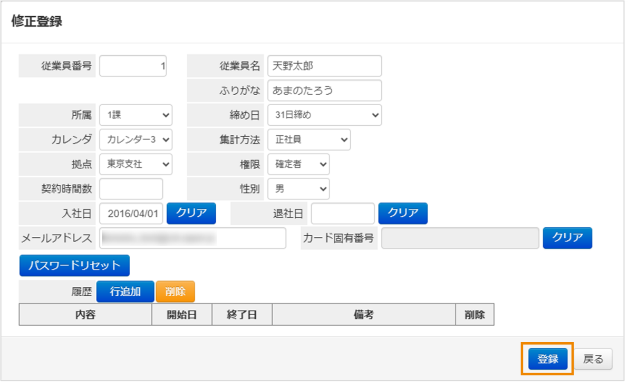This screenshot has width=628, height=382.
Task: Clear the 入社日 hire date with クリア
Action: tap(191, 213)
